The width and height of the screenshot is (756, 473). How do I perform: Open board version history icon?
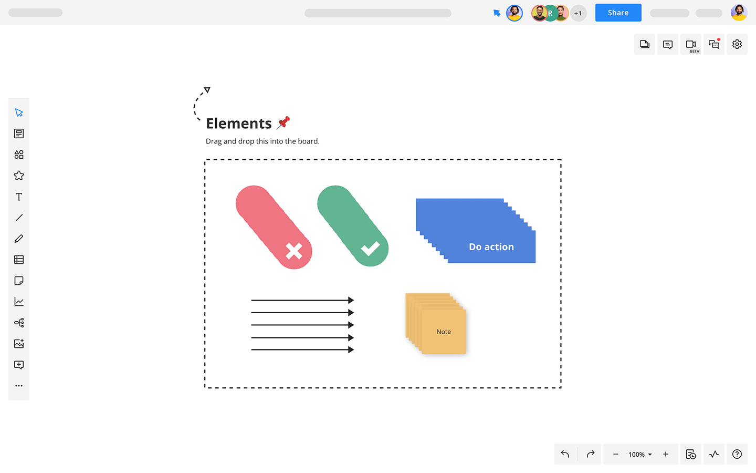click(691, 454)
